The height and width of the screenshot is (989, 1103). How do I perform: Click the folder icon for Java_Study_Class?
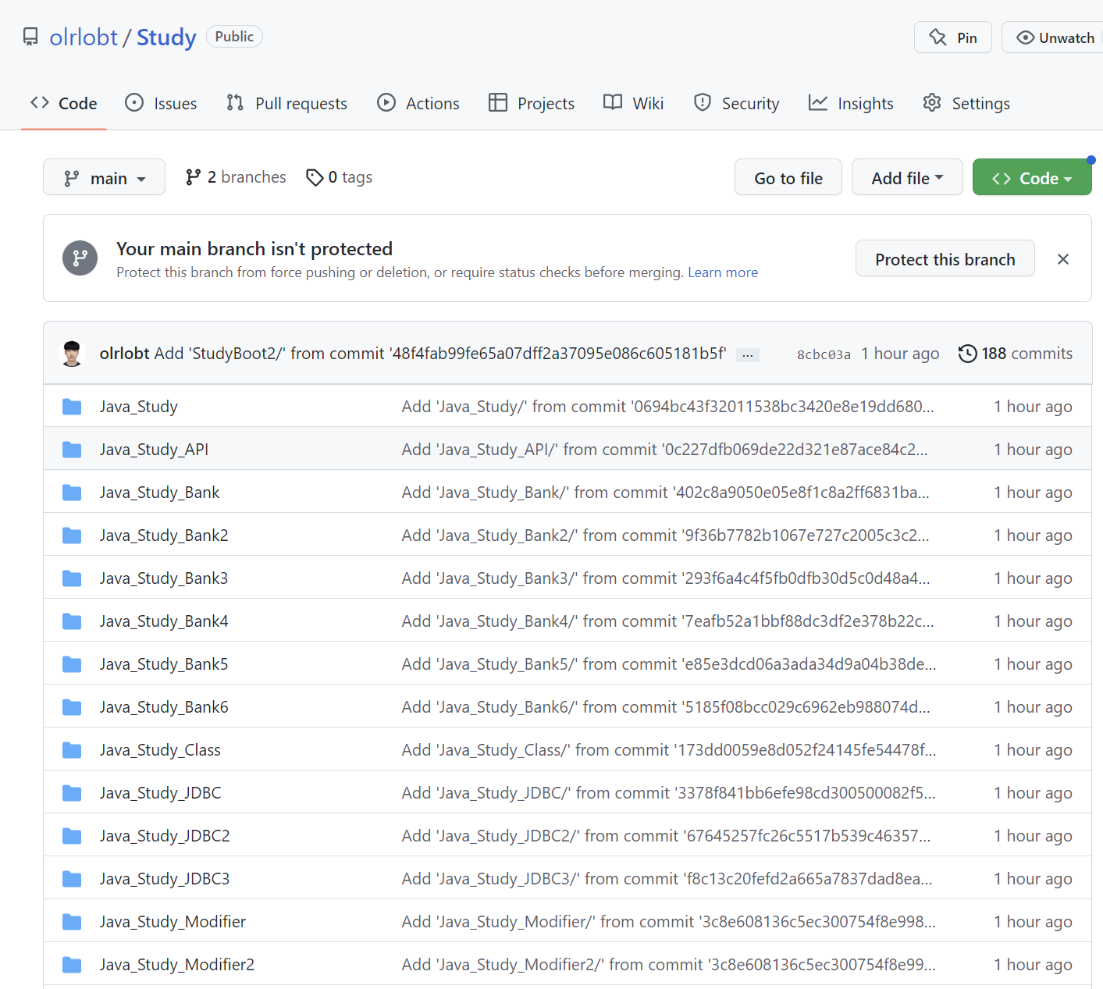[x=72, y=750]
